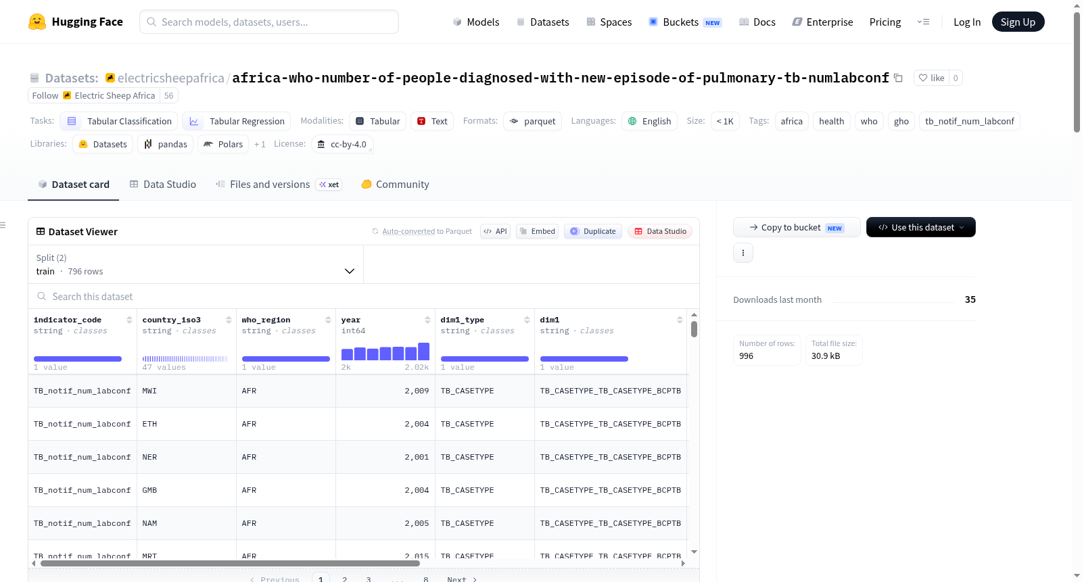Click the health tag
The image size is (1082, 582).
832,121
